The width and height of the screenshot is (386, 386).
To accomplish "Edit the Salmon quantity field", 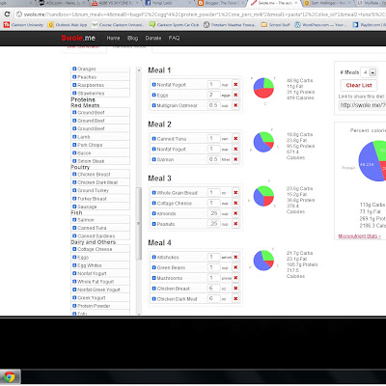I will [213, 159].
